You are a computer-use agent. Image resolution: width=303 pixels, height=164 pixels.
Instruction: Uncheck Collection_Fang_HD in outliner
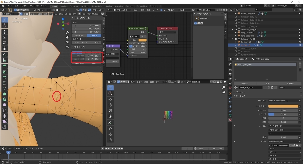[x=236, y=29]
